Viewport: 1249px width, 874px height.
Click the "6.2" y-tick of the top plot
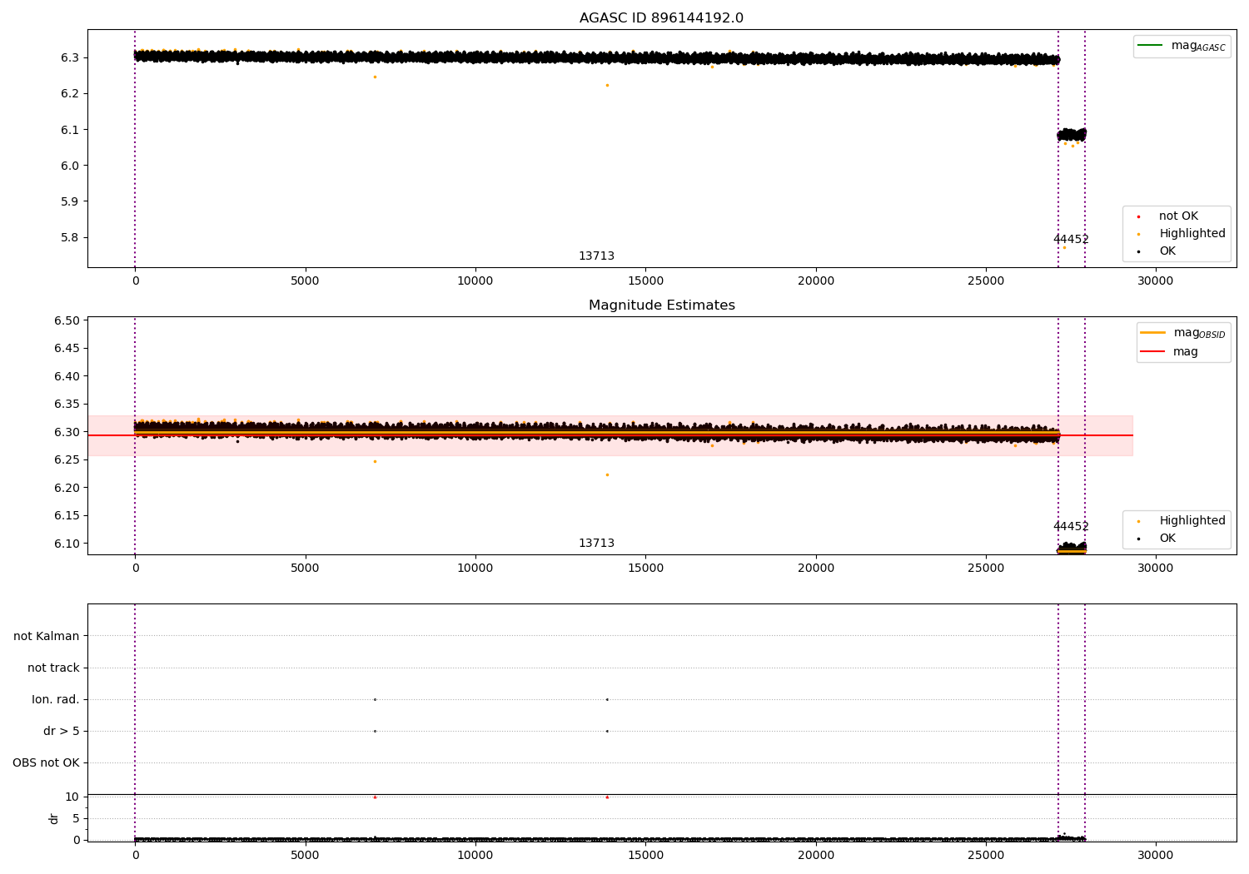[x=70, y=93]
